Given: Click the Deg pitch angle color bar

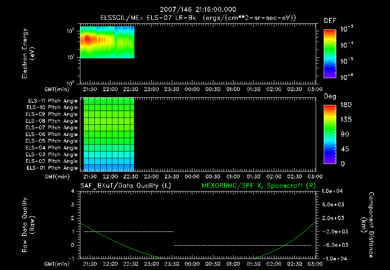Looking at the screenshot, I should click(330, 135).
